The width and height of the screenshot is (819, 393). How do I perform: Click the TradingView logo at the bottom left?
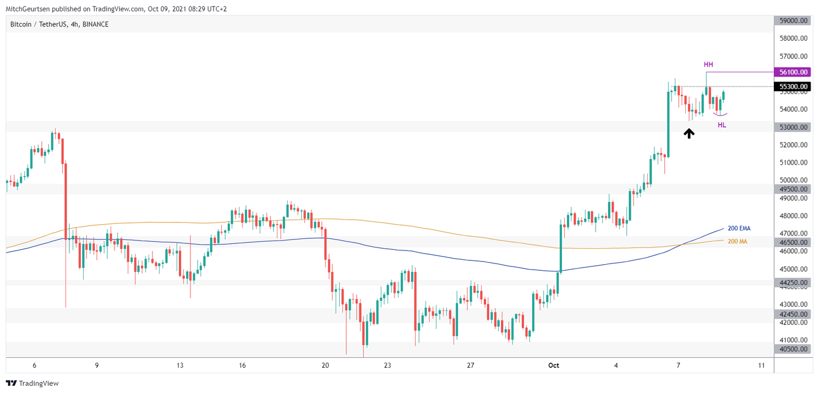pos(32,383)
